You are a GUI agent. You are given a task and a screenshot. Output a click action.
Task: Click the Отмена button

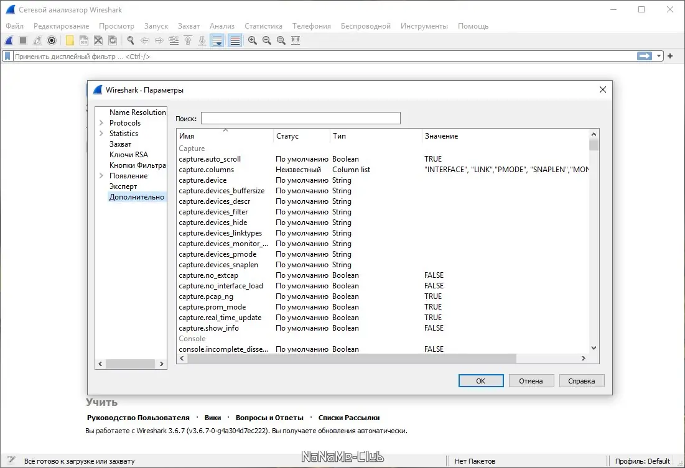[531, 381]
